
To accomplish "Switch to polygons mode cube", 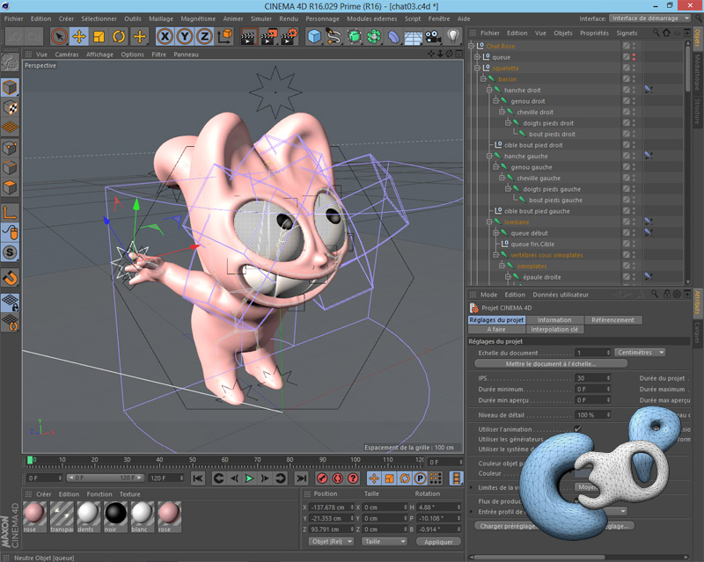I will coord(10,187).
